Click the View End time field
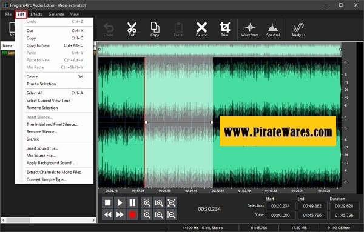Screen dimensions: 364x232 tap(312, 215)
